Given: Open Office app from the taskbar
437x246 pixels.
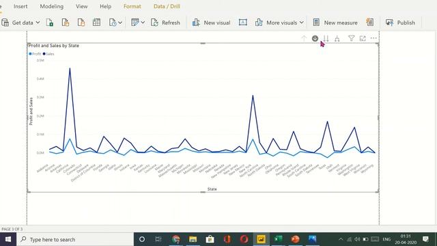Looking at the screenshot, I should pyautogui.click(x=227, y=239).
